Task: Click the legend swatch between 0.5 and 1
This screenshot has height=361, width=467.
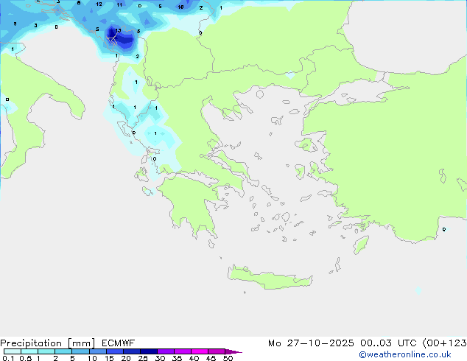Action: click(29, 351)
